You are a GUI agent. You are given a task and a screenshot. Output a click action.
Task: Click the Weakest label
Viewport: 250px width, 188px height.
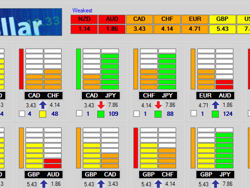point(82,11)
